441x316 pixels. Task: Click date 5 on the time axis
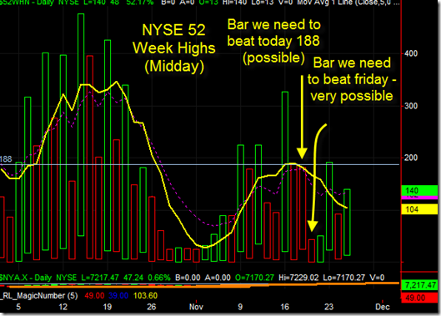point(18,307)
